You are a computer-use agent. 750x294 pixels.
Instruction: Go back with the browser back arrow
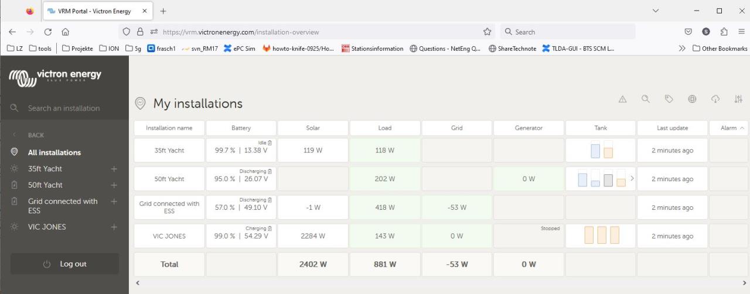[x=12, y=32]
